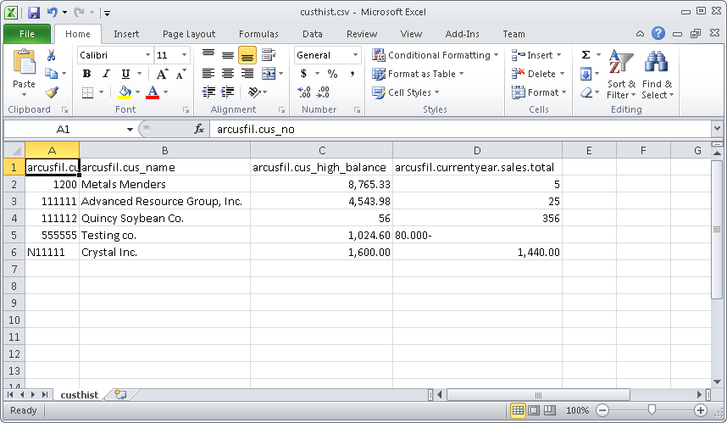Image resolution: width=727 pixels, height=423 pixels.
Task: Click the Delete cells button
Action: coord(538,74)
